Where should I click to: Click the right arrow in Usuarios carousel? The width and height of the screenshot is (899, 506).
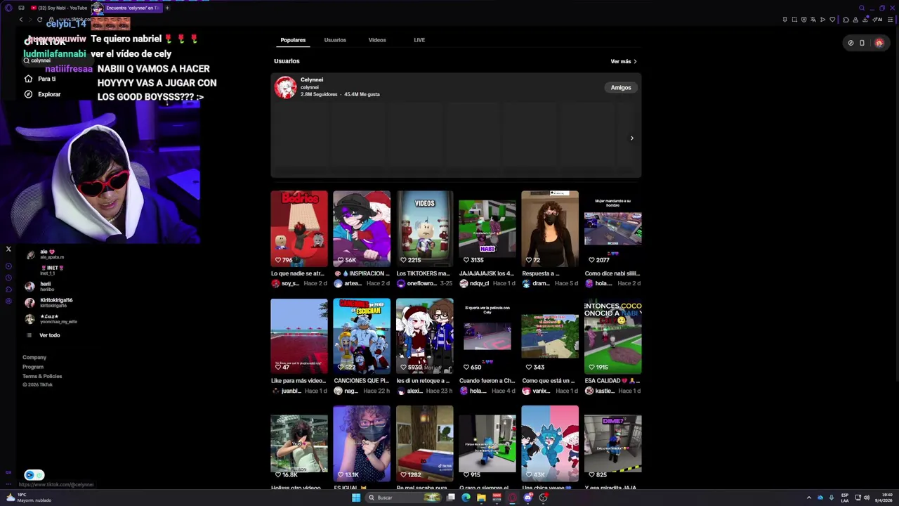pyautogui.click(x=631, y=138)
